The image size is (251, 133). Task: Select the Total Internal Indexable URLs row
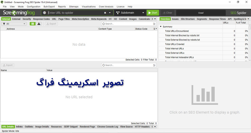[204, 57]
